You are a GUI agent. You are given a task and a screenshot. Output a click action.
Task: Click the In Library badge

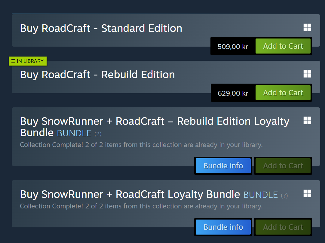coord(27,61)
